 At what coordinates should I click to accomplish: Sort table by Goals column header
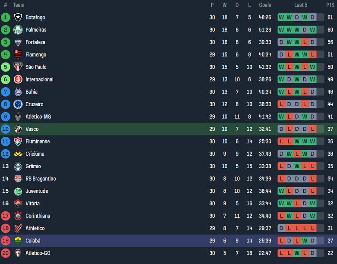click(x=265, y=5)
